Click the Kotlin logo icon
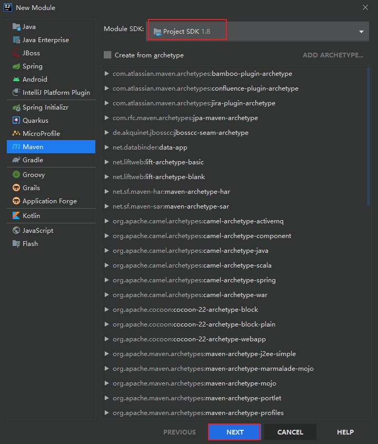The width and height of the screenshot is (378, 444). 16,216
